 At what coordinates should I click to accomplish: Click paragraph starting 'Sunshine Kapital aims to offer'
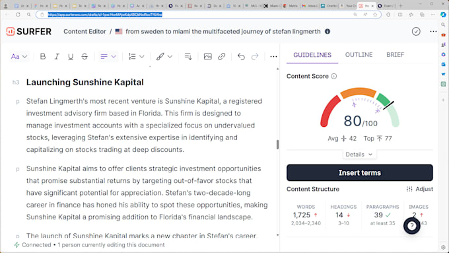tap(147, 193)
